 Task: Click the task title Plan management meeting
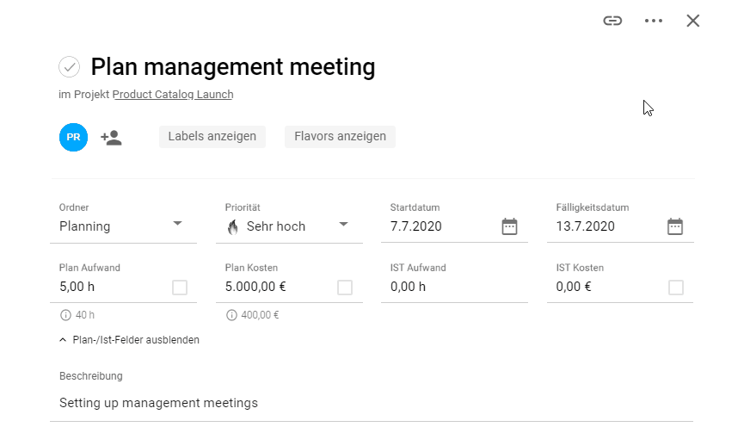coord(233,67)
